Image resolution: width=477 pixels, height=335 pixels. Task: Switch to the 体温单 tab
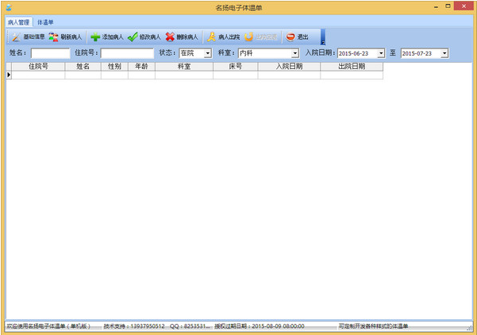click(45, 22)
